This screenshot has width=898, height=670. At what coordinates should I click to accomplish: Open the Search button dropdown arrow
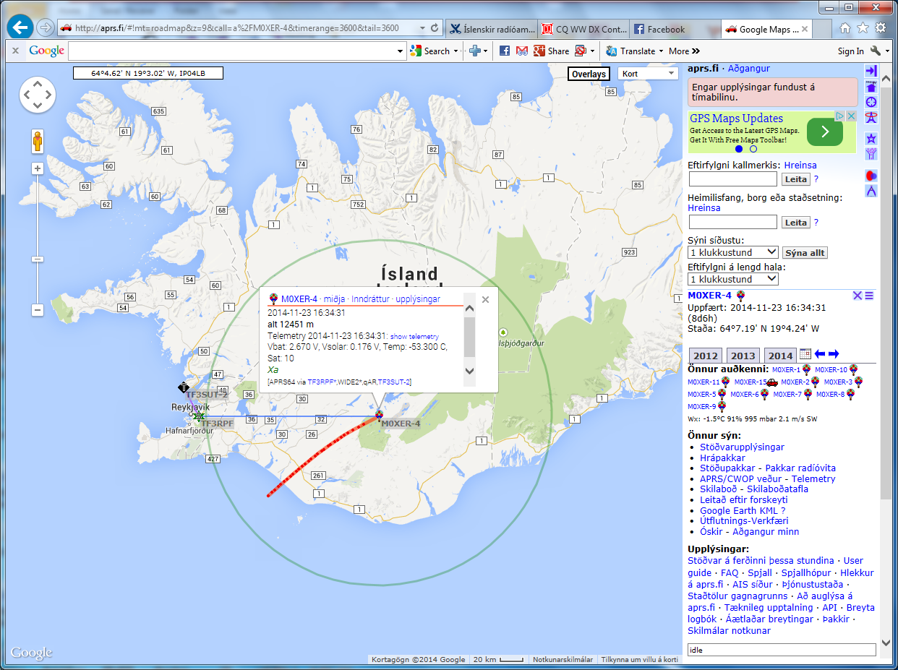(x=456, y=51)
